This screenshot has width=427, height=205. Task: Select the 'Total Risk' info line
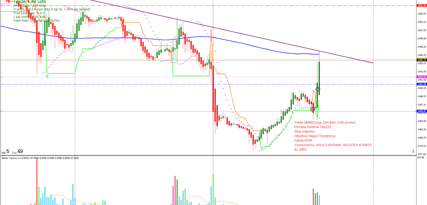36,21
